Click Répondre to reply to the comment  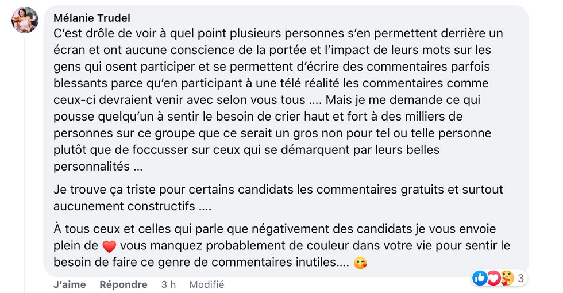click(x=123, y=284)
